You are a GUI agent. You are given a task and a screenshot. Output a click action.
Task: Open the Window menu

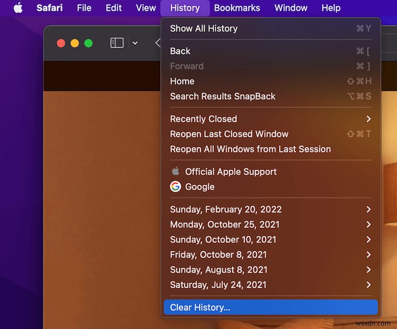[x=291, y=8]
